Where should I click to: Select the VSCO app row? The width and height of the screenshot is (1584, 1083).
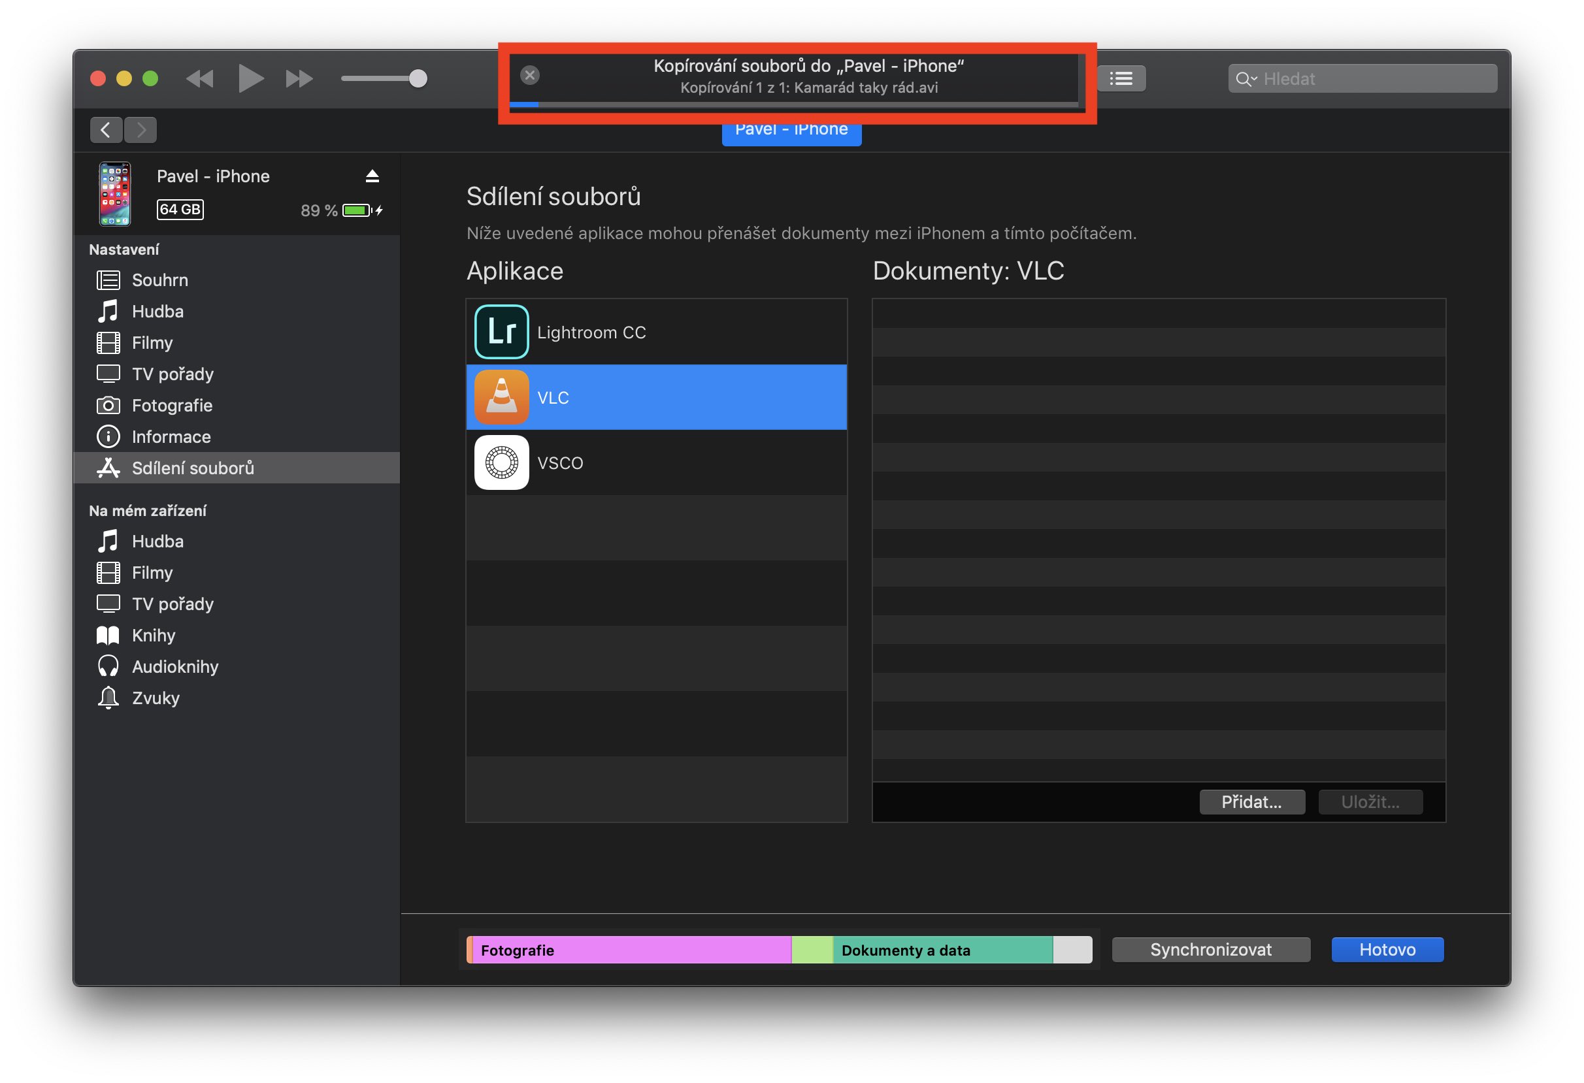(x=656, y=462)
